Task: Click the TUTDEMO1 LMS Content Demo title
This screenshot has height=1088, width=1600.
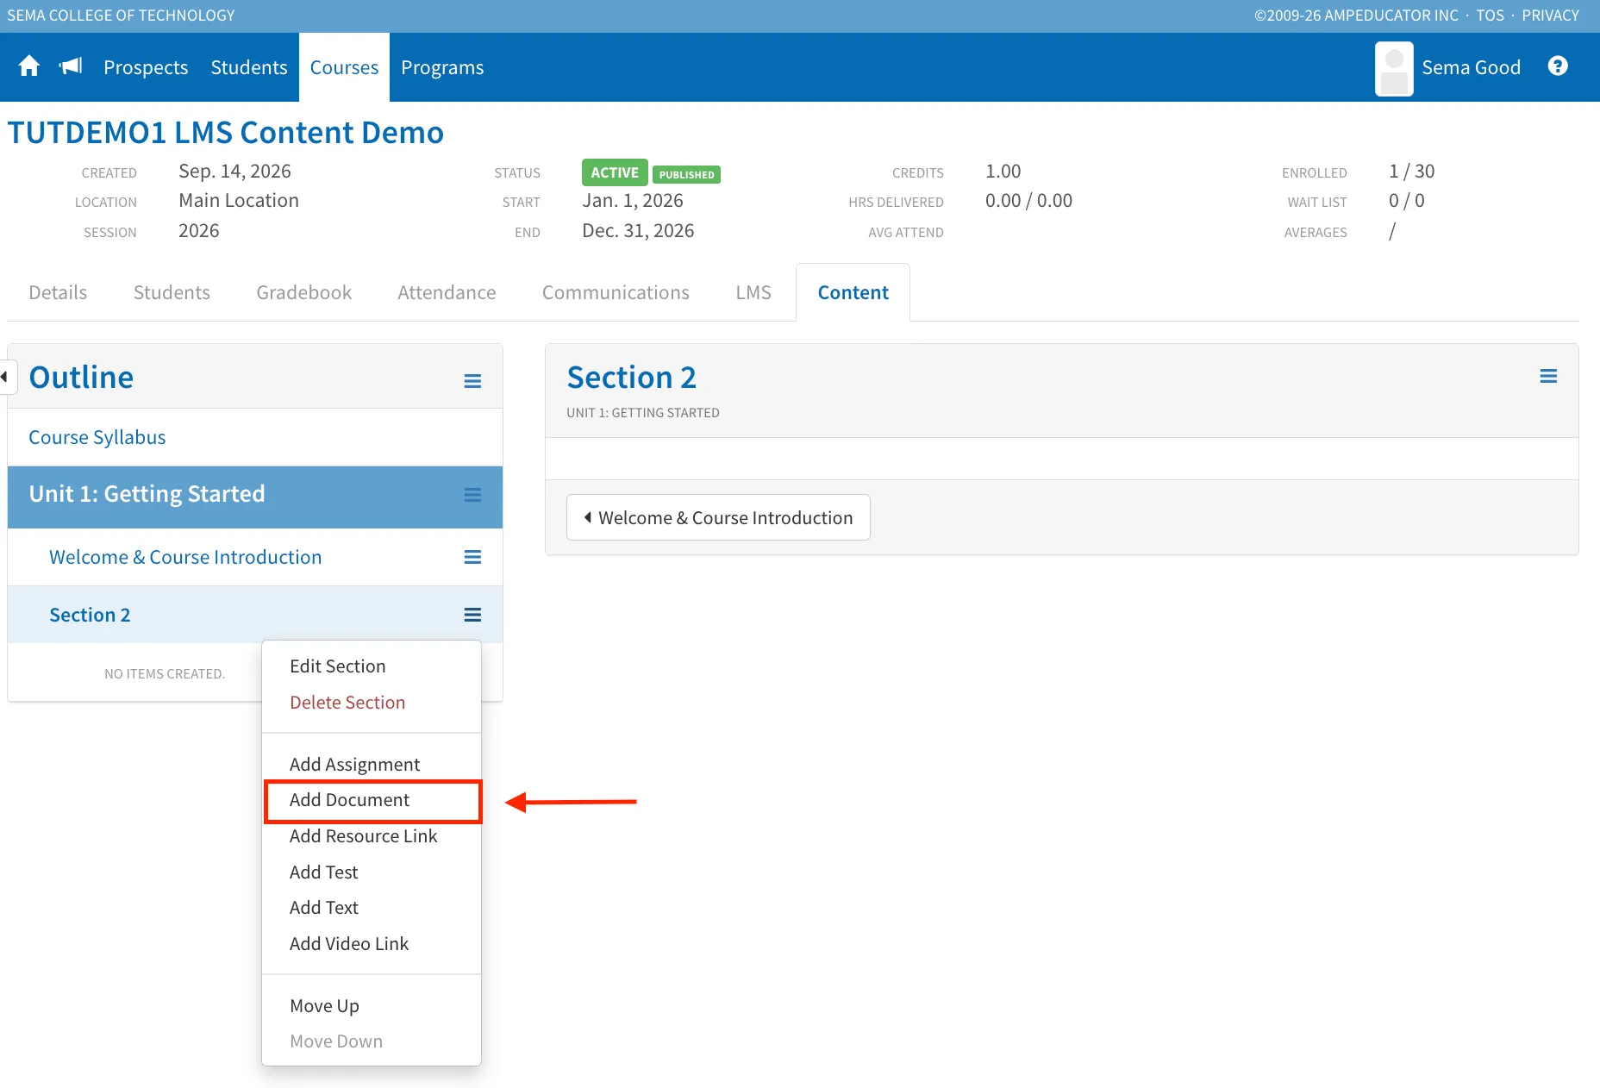Action: pos(226,133)
